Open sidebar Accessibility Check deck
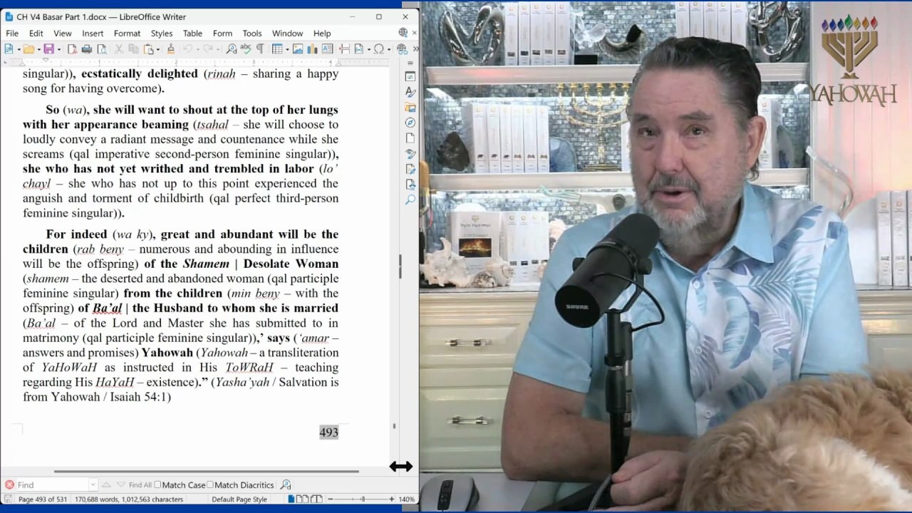 point(410,185)
